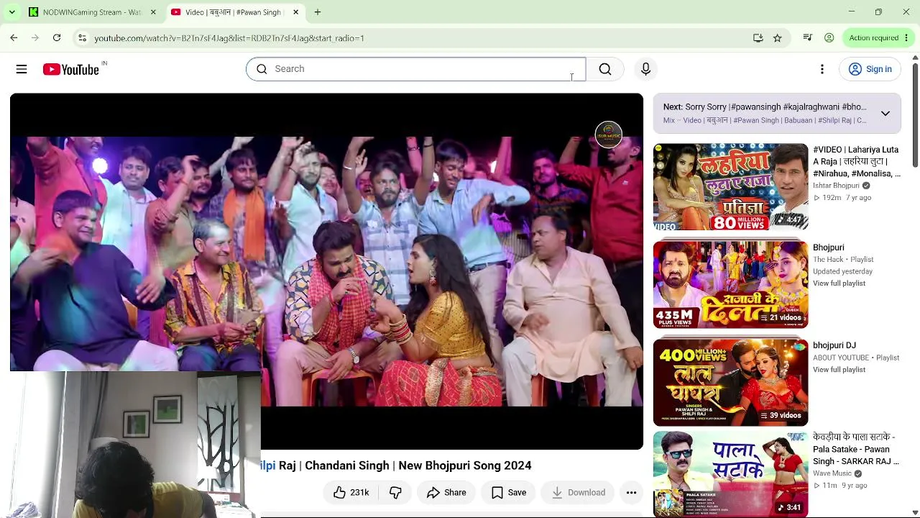Viewport: 920px width, 518px height.
Task: View site information icon
Action: point(83,38)
